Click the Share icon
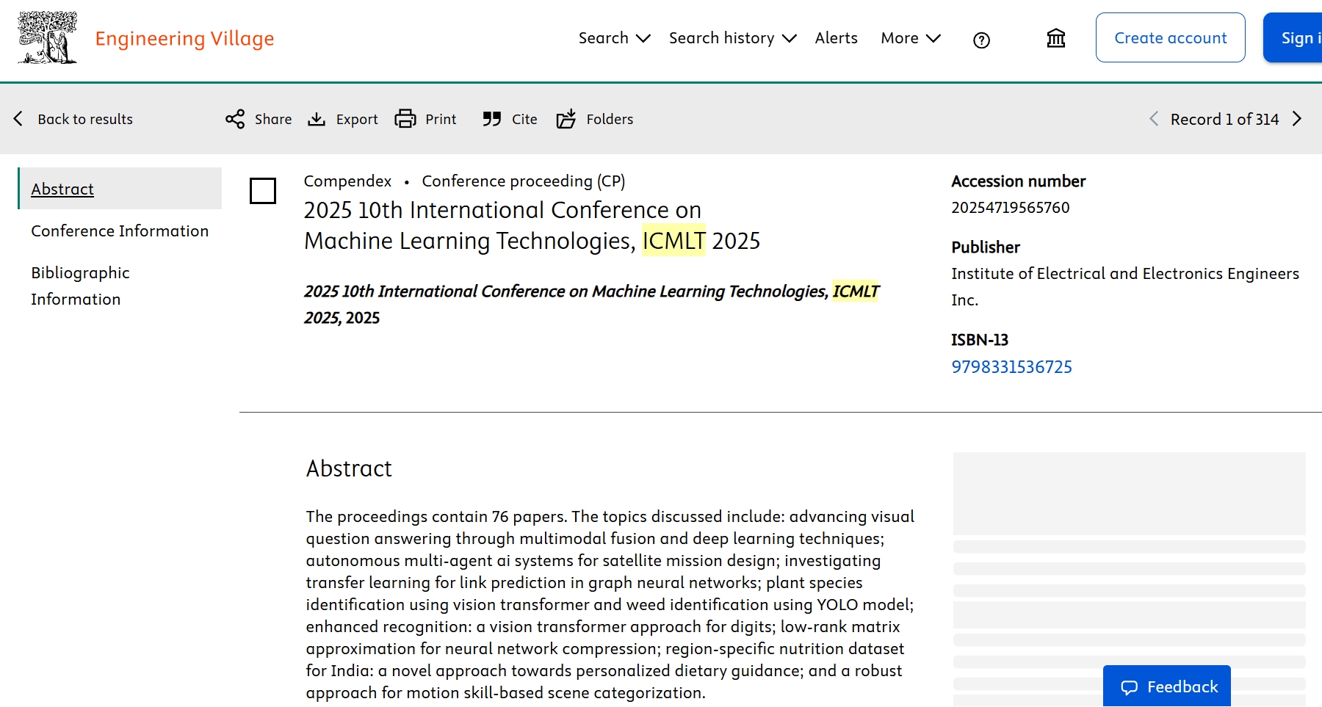1322x707 pixels. tap(235, 119)
